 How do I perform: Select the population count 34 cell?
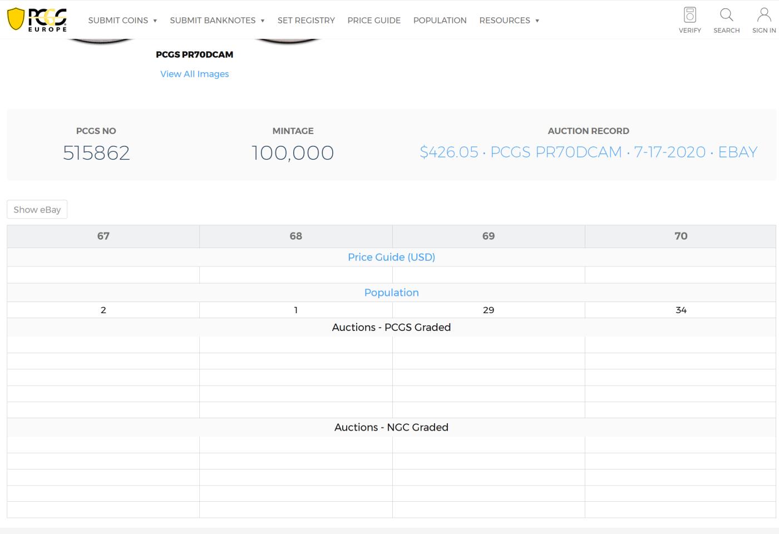click(x=681, y=310)
